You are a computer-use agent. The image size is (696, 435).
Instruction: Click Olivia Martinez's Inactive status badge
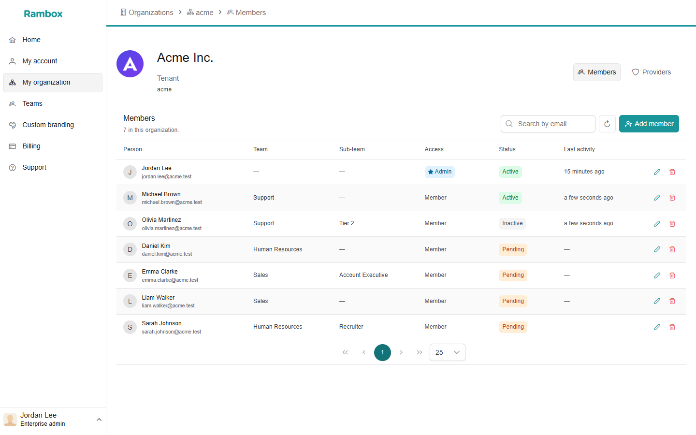[512, 223]
